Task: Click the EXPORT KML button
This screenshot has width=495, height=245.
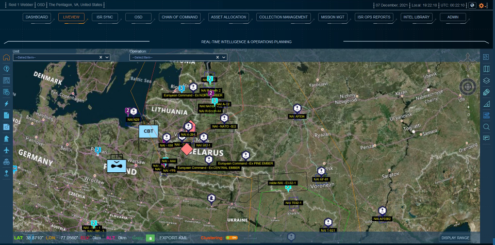Action: (x=173, y=238)
